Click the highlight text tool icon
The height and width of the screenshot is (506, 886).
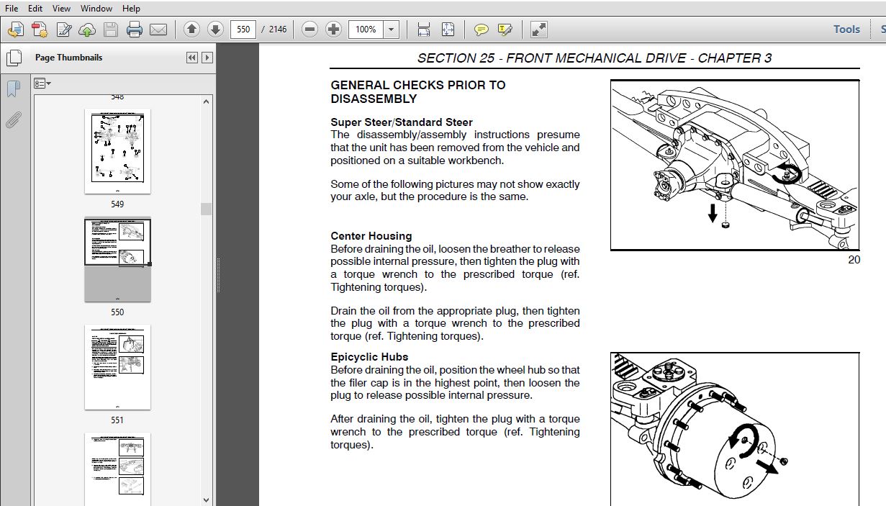[505, 30]
